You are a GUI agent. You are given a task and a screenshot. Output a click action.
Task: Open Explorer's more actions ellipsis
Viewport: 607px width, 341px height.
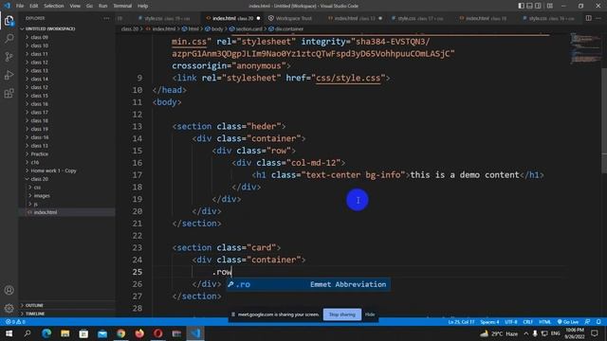point(106,18)
